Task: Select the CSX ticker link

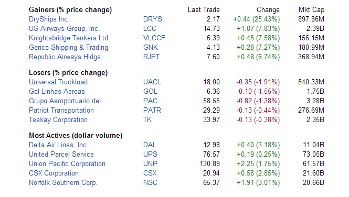Action: [x=150, y=173]
